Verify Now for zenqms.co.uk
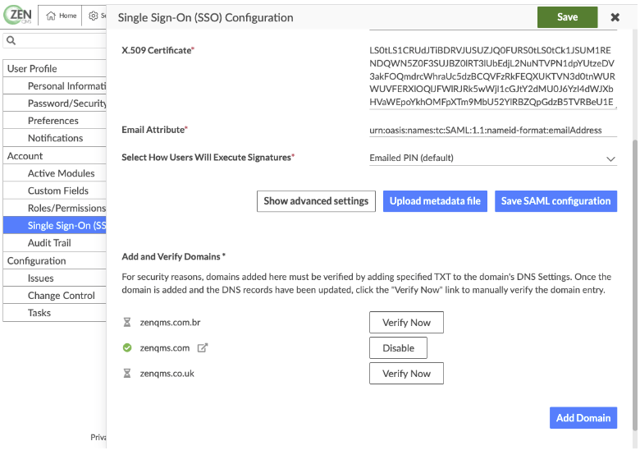Viewport: 640px width, 455px height. tap(406, 374)
